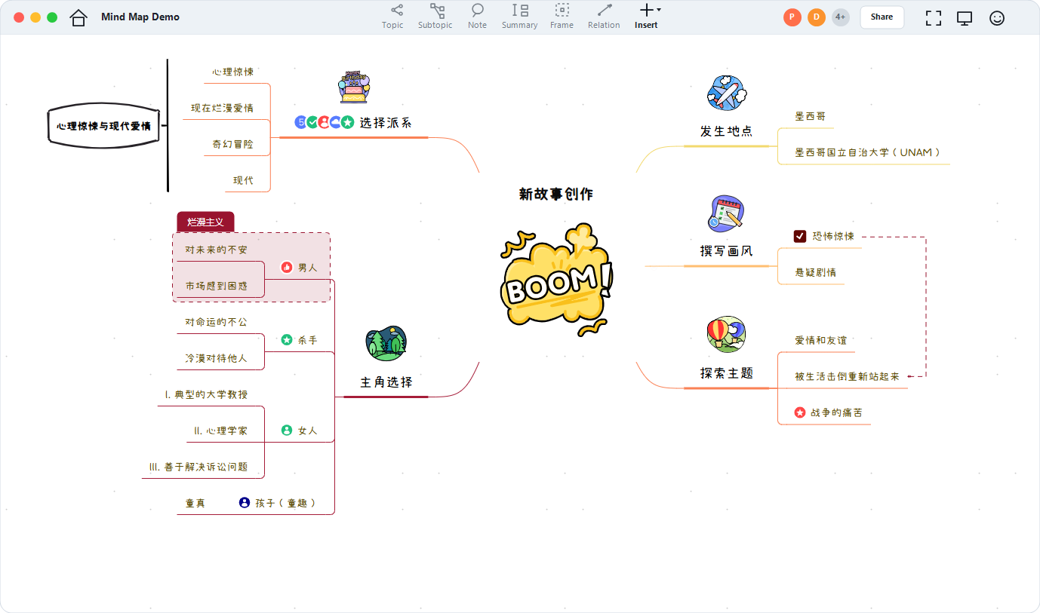Select subtopic 心理惊悚
Screen dimensions: 1040x613
tap(233, 72)
